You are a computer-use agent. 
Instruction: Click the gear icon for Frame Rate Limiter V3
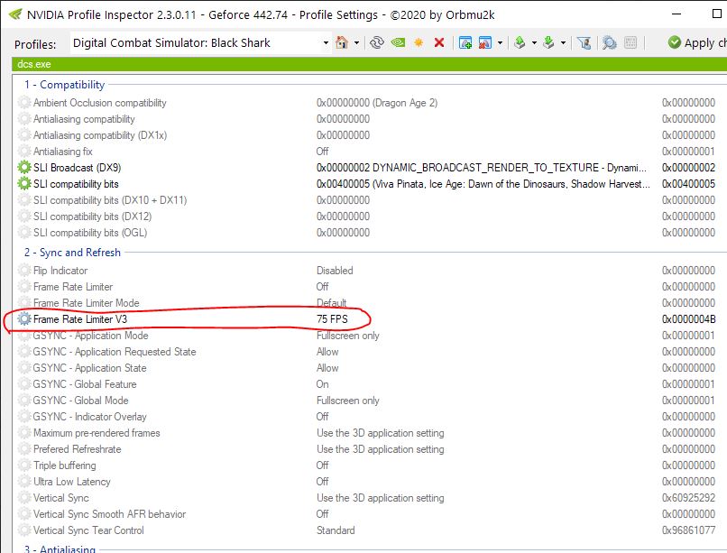pos(24,319)
